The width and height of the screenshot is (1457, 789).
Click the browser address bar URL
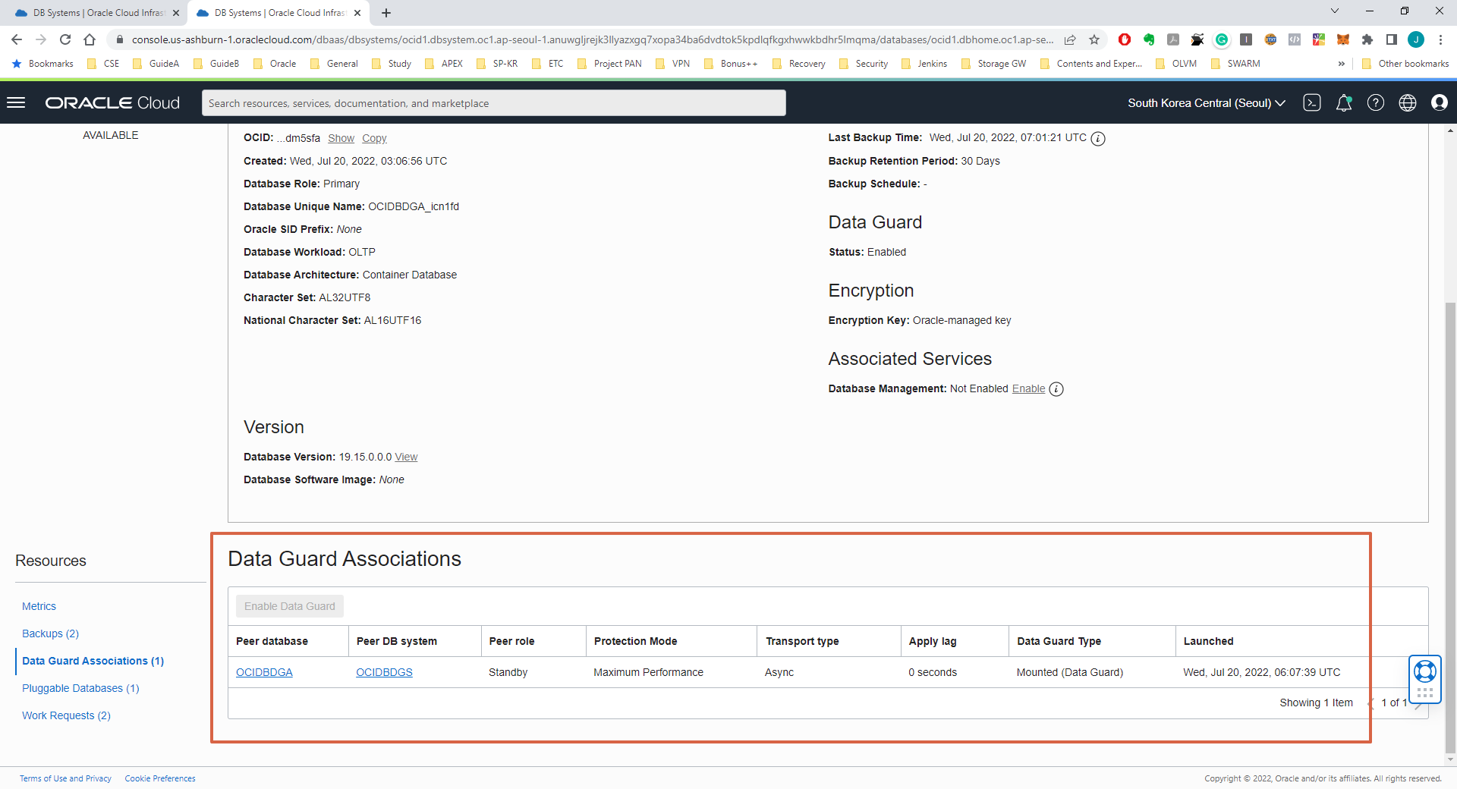pos(592,39)
